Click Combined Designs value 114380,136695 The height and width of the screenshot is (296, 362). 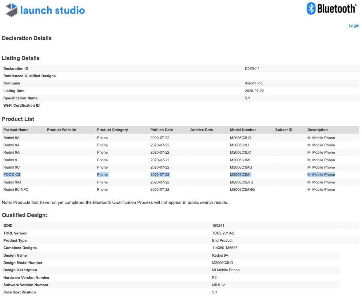click(x=225, y=248)
